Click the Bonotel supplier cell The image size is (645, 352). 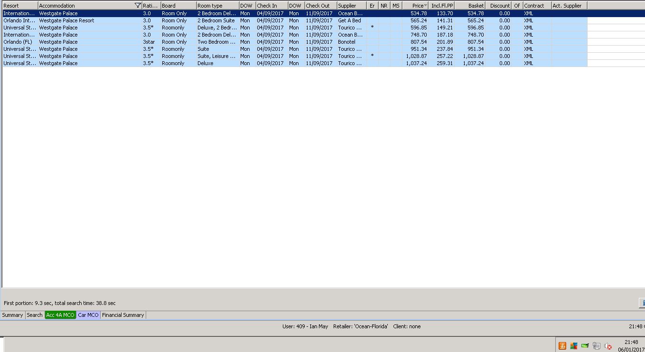click(352, 42)
